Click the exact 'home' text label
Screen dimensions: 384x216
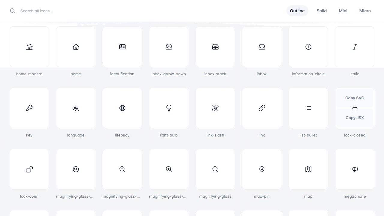[76, 74]
